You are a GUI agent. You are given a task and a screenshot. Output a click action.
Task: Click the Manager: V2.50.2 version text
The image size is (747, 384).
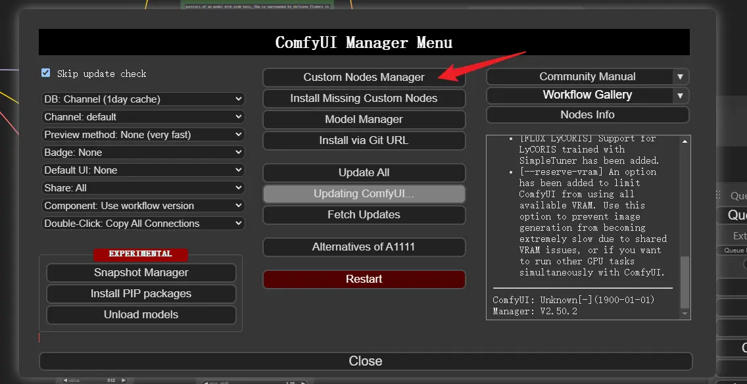pyautogui.click(x=535, y=312)
